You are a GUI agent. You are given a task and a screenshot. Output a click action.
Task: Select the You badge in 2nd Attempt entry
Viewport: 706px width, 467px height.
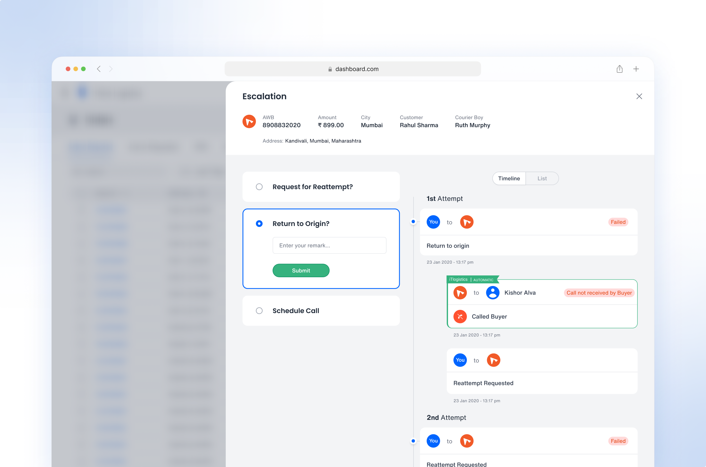click(x=433, y=441)
